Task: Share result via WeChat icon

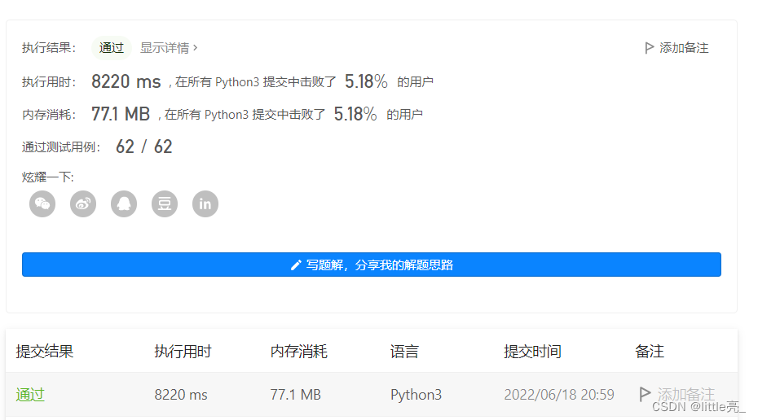Action: (42, 203)
